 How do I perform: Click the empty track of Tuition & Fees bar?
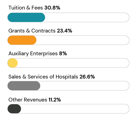(87, 17)
